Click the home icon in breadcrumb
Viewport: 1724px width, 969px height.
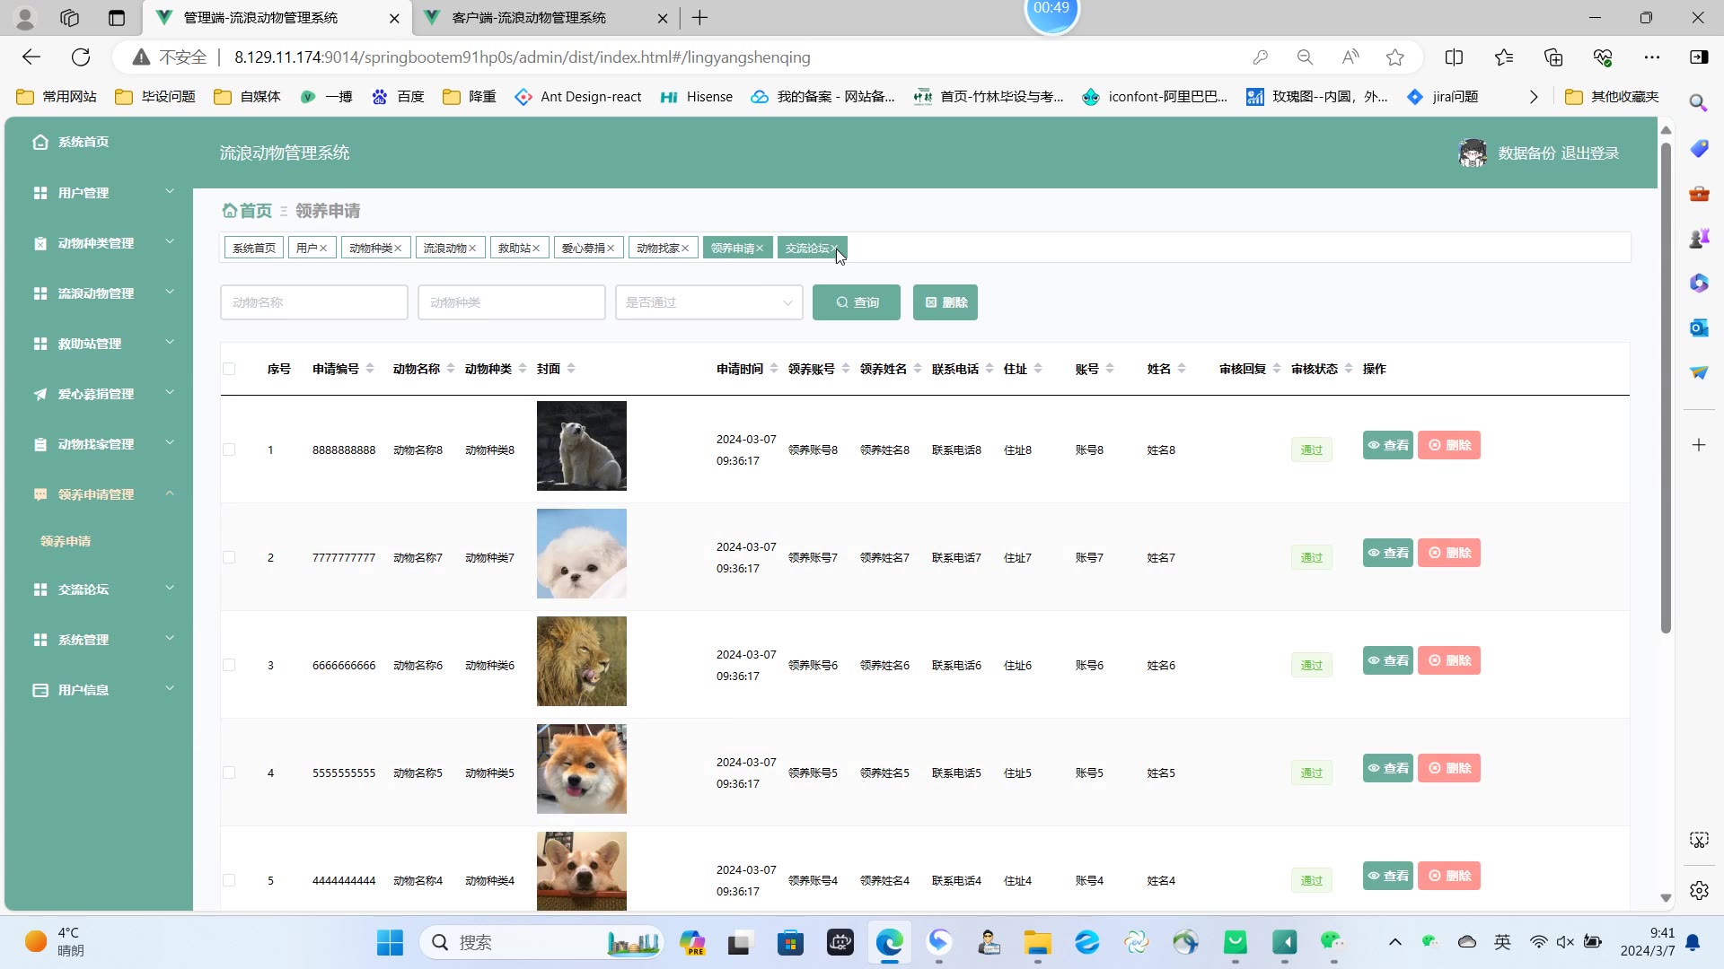tap(230, 211)
